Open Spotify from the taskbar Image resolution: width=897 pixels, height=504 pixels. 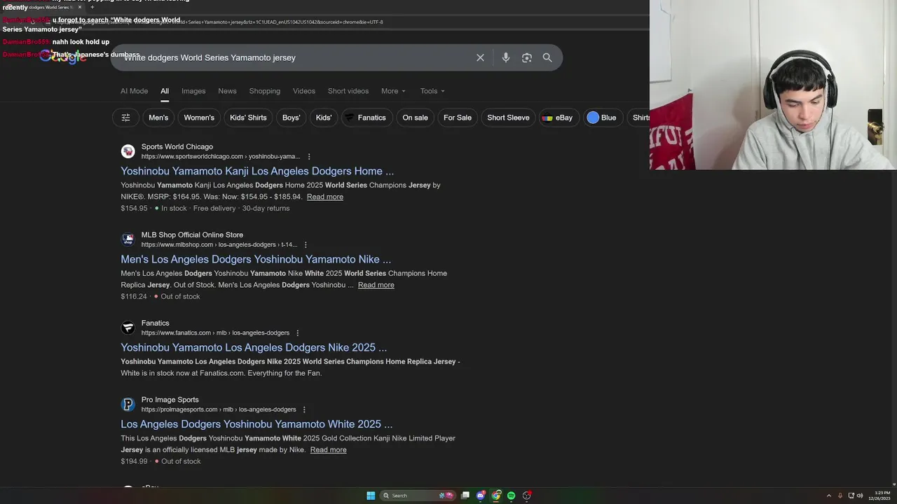tap(511, 496)
